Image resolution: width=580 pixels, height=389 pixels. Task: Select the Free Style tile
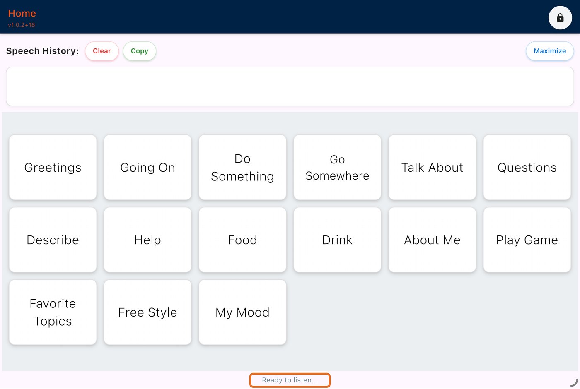pos(148,312)
